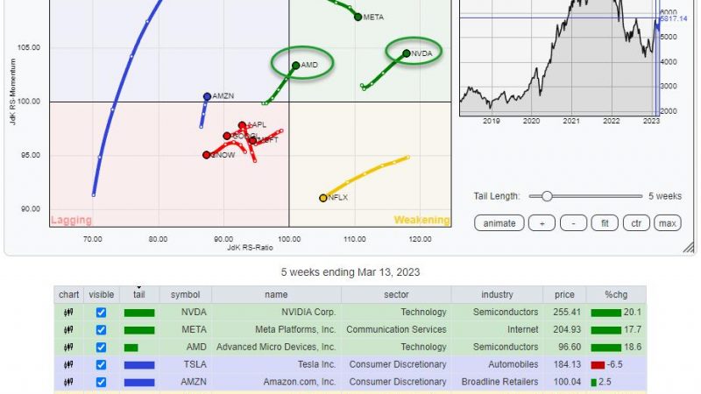Click the max zoom button
The width and height of the screenshot is (701, 394).
(x=668, y=223)
